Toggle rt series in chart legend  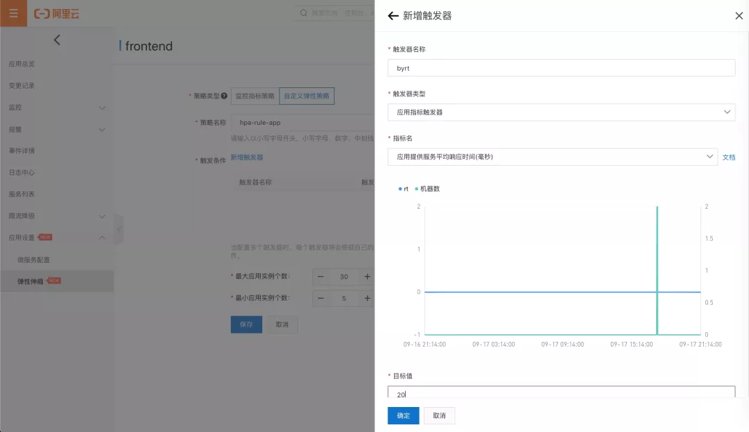[403, 189]
